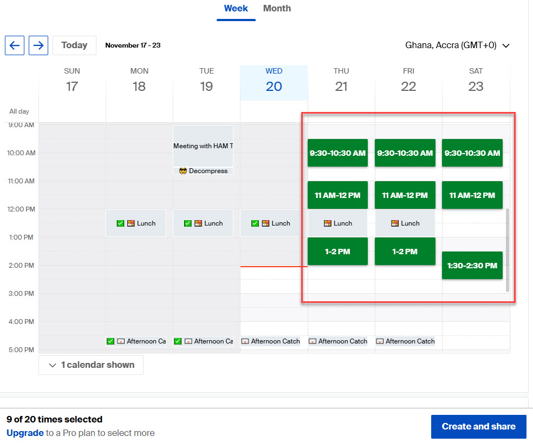Viewport: 533px width, 443px height.
Task: Deselect the 1:30-2:30 PM slot on Saturday
Action: tap(472, 266)
